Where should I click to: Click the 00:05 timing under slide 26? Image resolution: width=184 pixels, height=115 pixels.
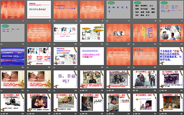(111, 90)
